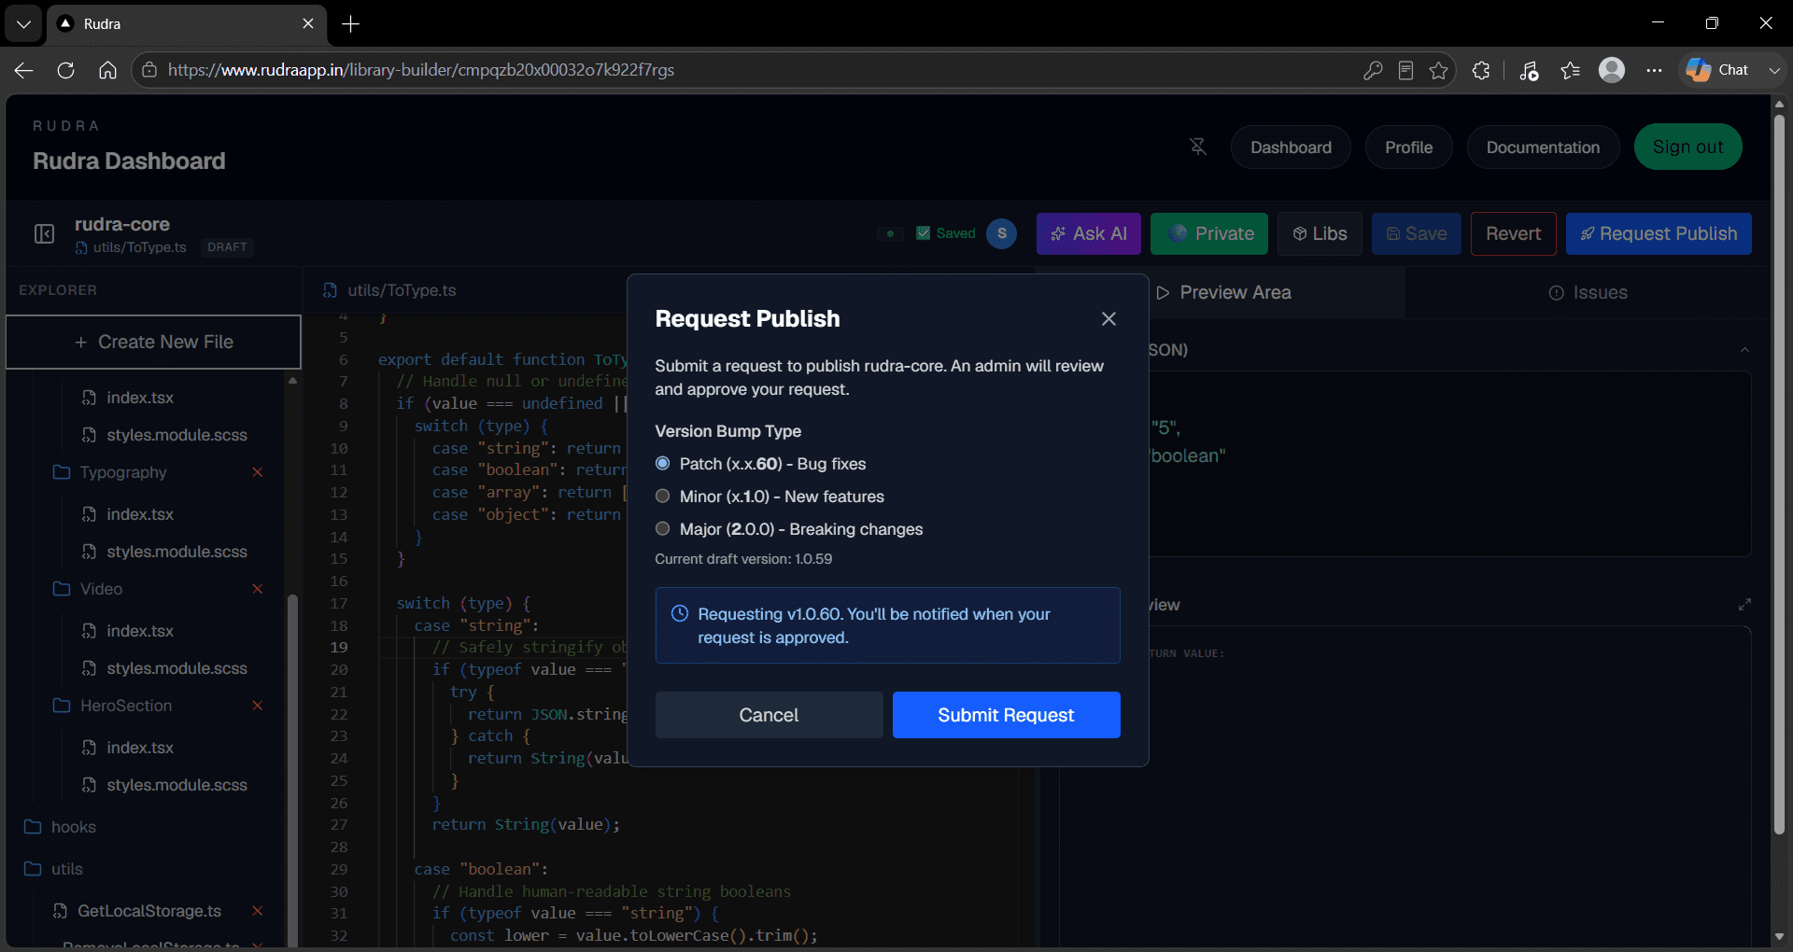
Task: Add this page to favorites
Action: coord(1438,70)
